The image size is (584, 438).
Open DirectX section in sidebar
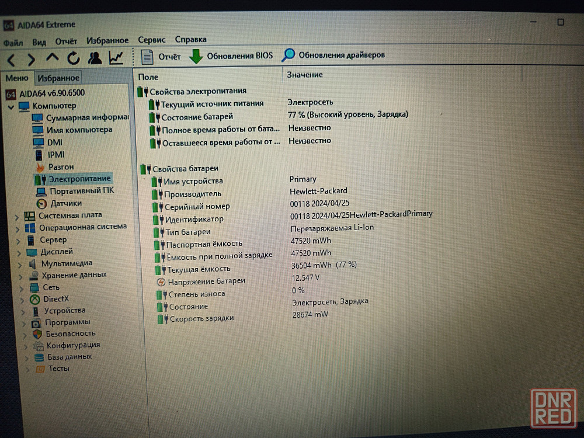pyautogui.click(x=56, y=299)
